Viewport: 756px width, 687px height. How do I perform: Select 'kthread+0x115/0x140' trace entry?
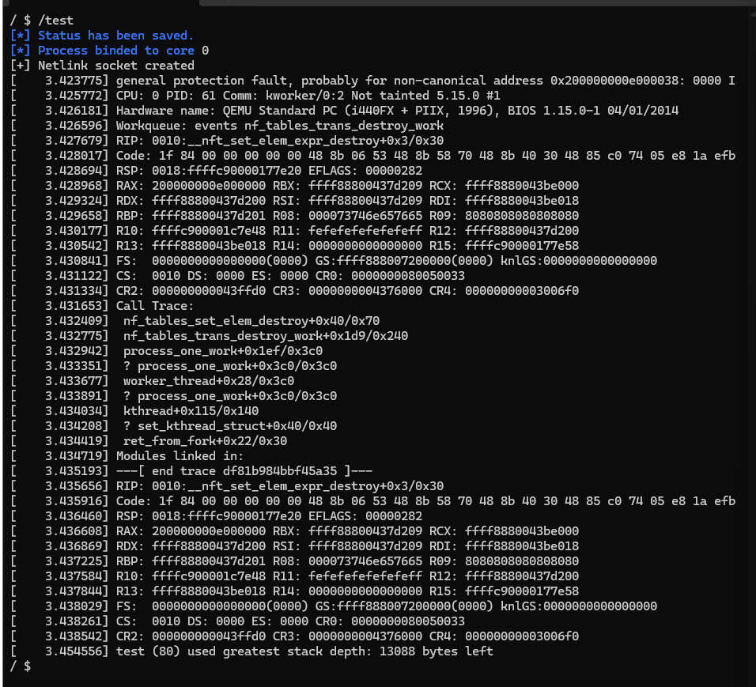191,411
